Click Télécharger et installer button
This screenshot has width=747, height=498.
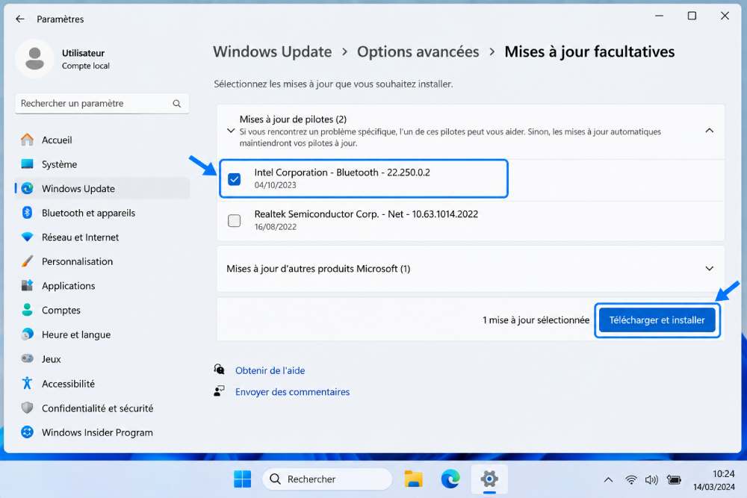(x=657, y=320)
